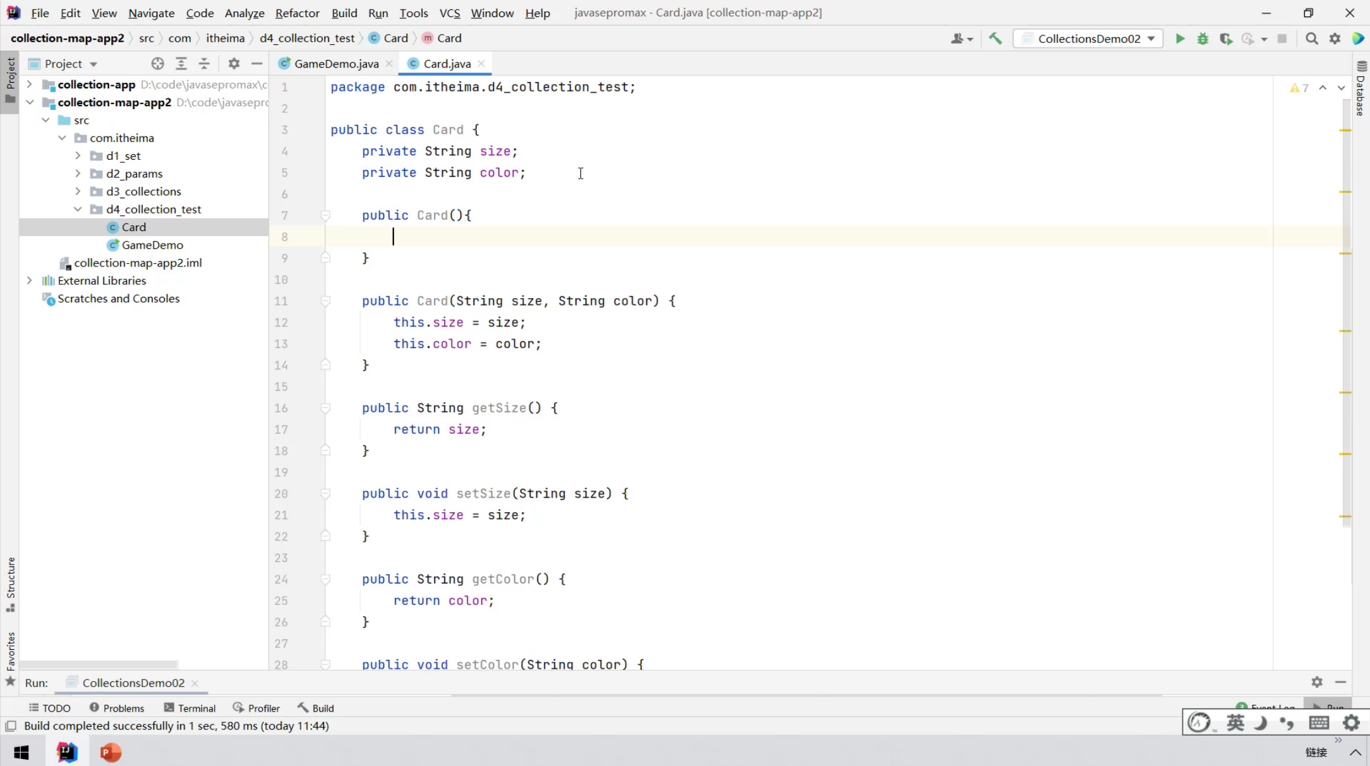Open Project panel options gear
Viewport: 1370px width, 766px height.
234,64
